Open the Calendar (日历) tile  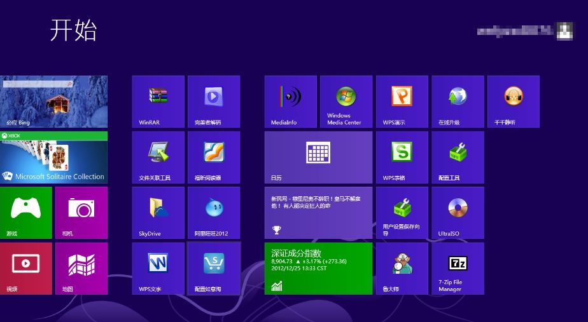tap(318, 158)
